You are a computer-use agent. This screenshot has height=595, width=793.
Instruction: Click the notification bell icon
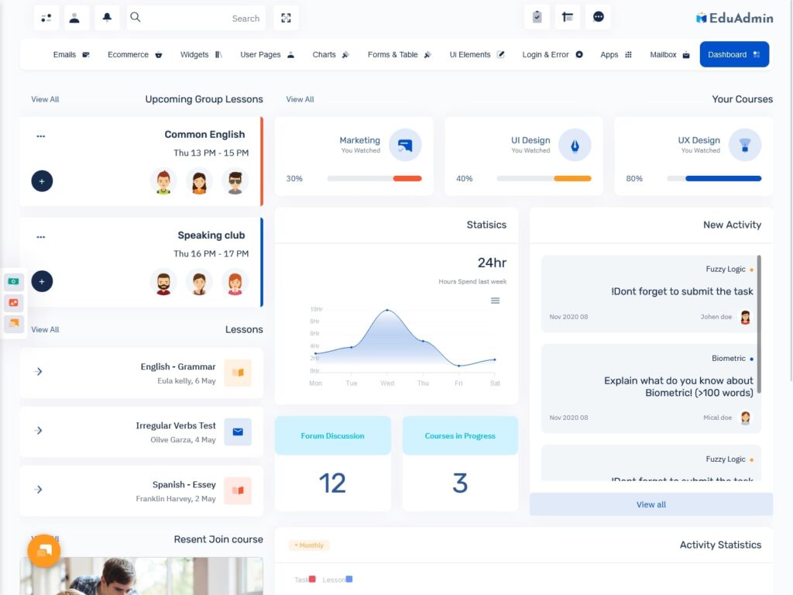(107, 17)
